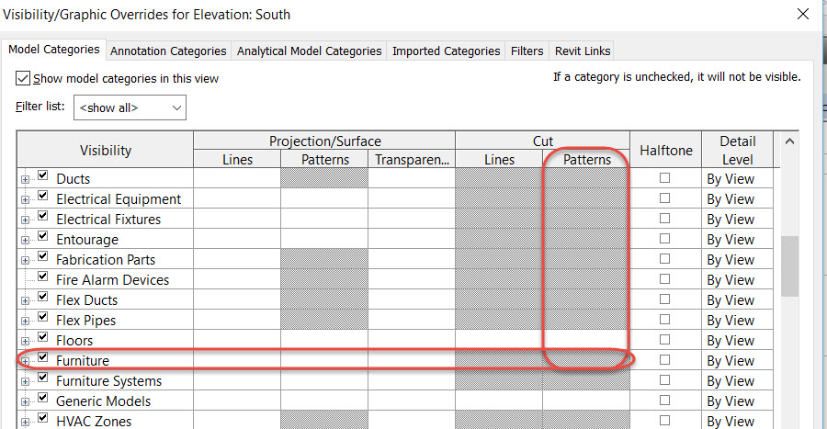827x429 pixels.
Task: Toggle Fire Alarm Devices visibility checkbox
Action: (x=42, y=277)
